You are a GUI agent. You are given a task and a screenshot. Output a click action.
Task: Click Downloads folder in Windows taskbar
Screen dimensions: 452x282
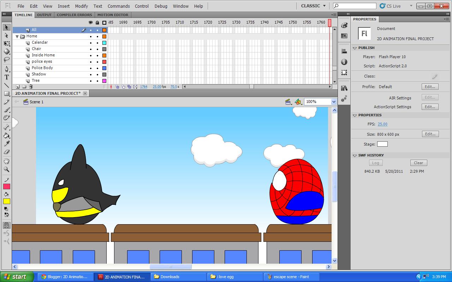(x=178, y=277)
